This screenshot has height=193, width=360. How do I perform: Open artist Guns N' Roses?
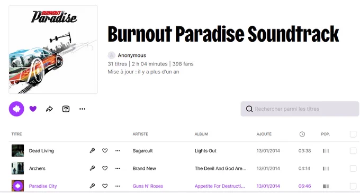148,186
